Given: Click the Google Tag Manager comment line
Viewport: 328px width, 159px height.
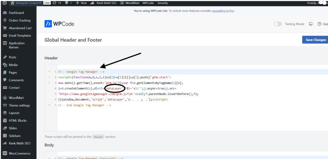Looking at the screenshot, I should pyautogui.click(x=81, y=72).
